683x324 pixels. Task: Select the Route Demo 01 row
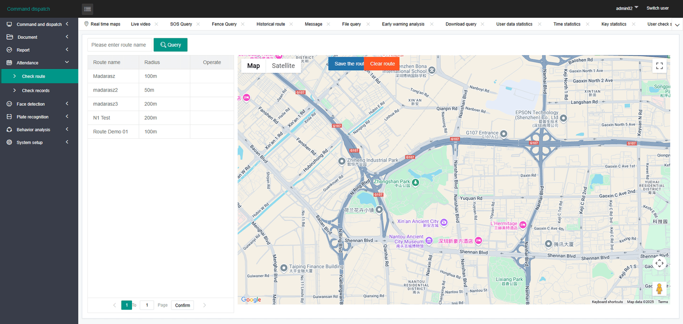point(111,132)
